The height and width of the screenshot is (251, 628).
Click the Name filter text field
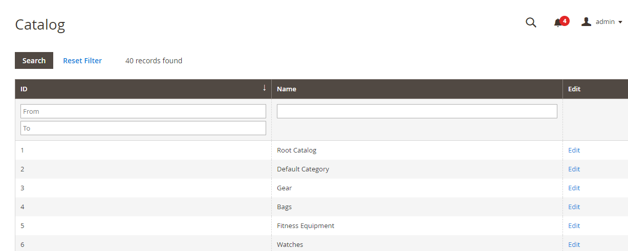[x=417, y=111]
